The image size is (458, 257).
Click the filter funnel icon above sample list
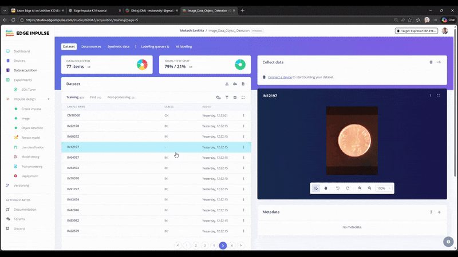(227, 97)
